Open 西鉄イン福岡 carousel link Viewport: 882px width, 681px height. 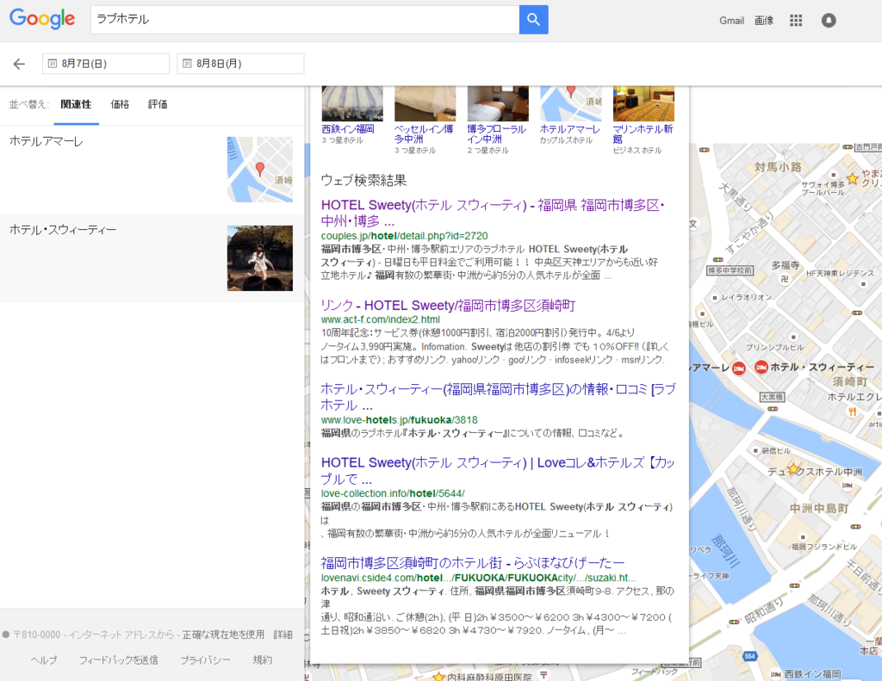point(348,129)
